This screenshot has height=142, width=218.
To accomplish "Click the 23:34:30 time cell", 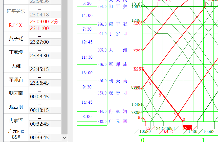I will [x=39, y=56].
